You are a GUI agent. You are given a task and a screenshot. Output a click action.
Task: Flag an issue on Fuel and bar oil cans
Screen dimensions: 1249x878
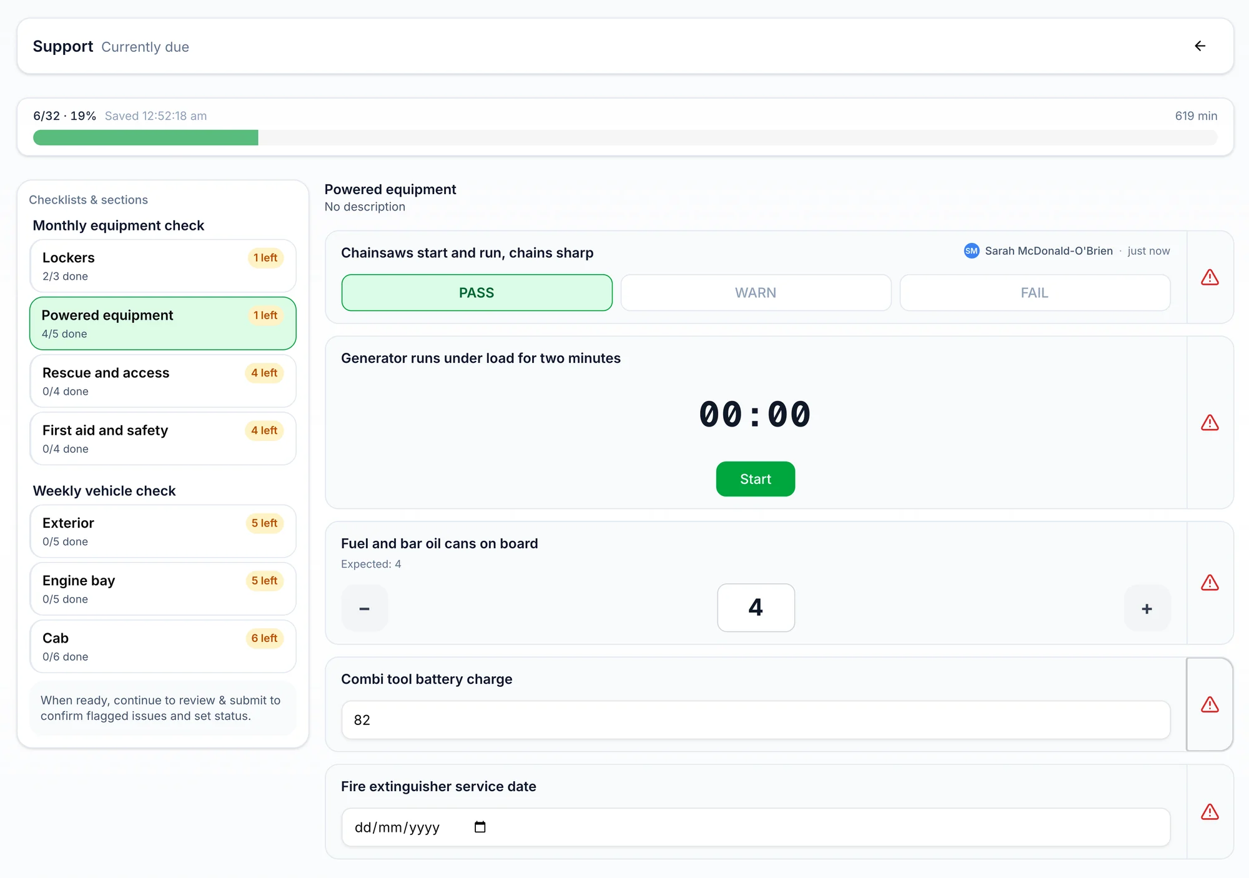[1210, 583]
